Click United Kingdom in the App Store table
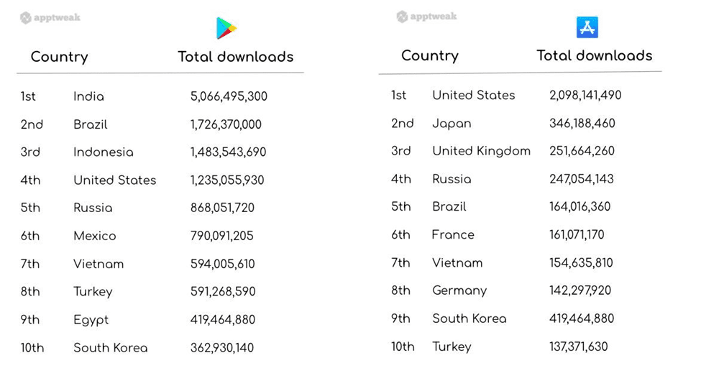 point(481,151)
